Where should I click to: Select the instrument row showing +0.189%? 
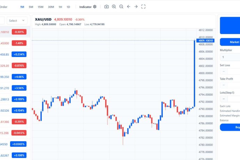[15, 99]
